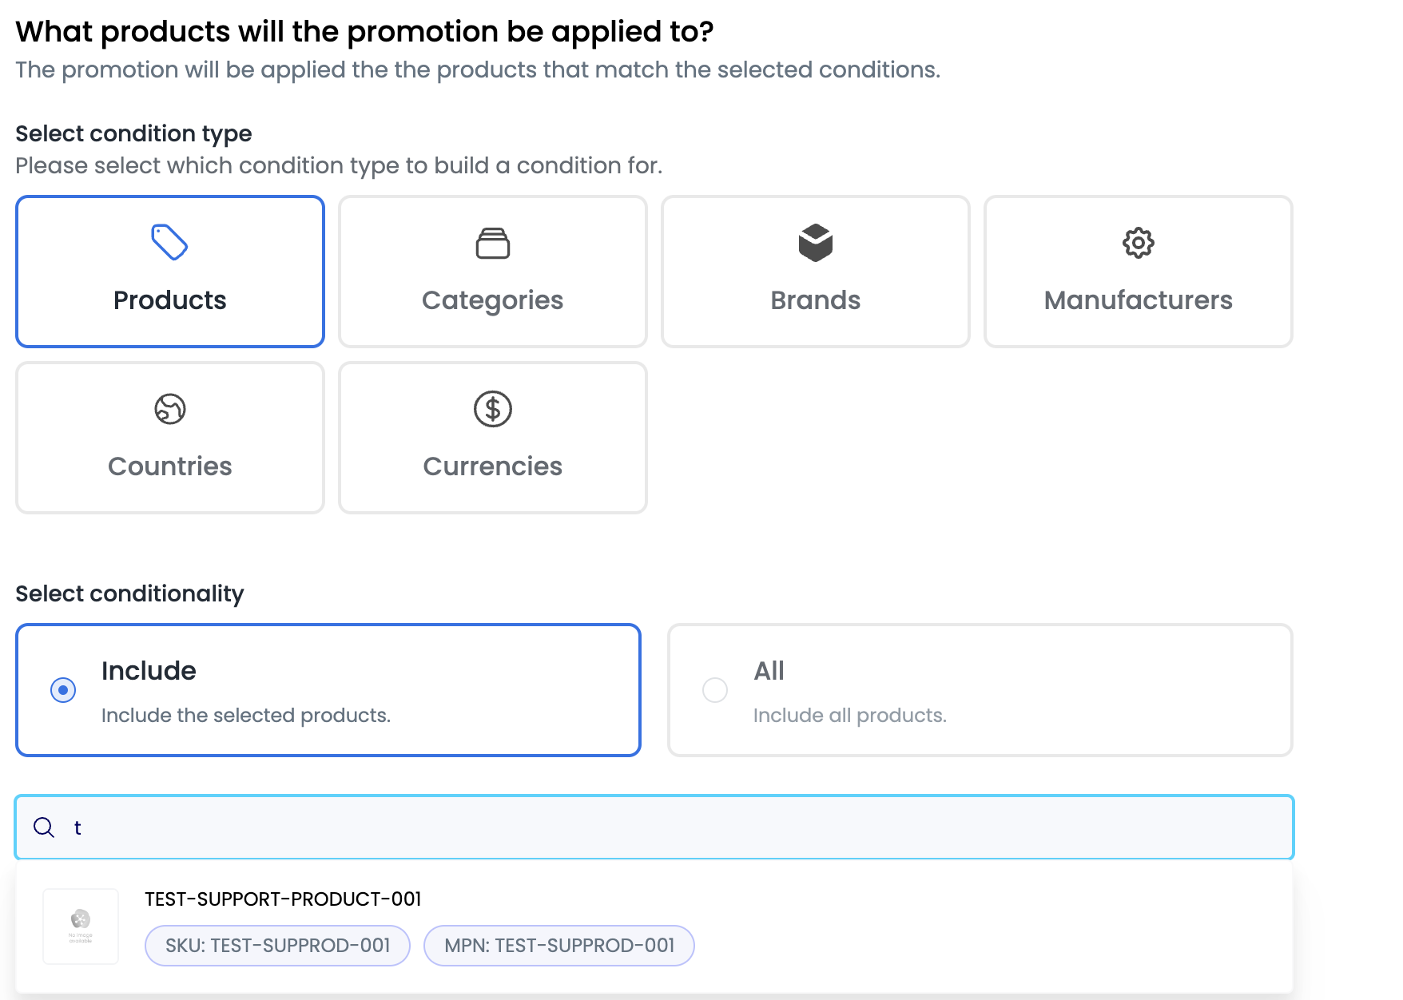Image resolution: width=1403 pixels, height=1000 pixels.
Task: Select the Products condition type label
Action: point(170,300)
